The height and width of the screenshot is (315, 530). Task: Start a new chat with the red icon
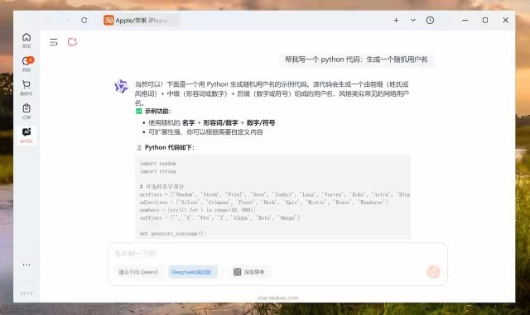click(72, 42)
